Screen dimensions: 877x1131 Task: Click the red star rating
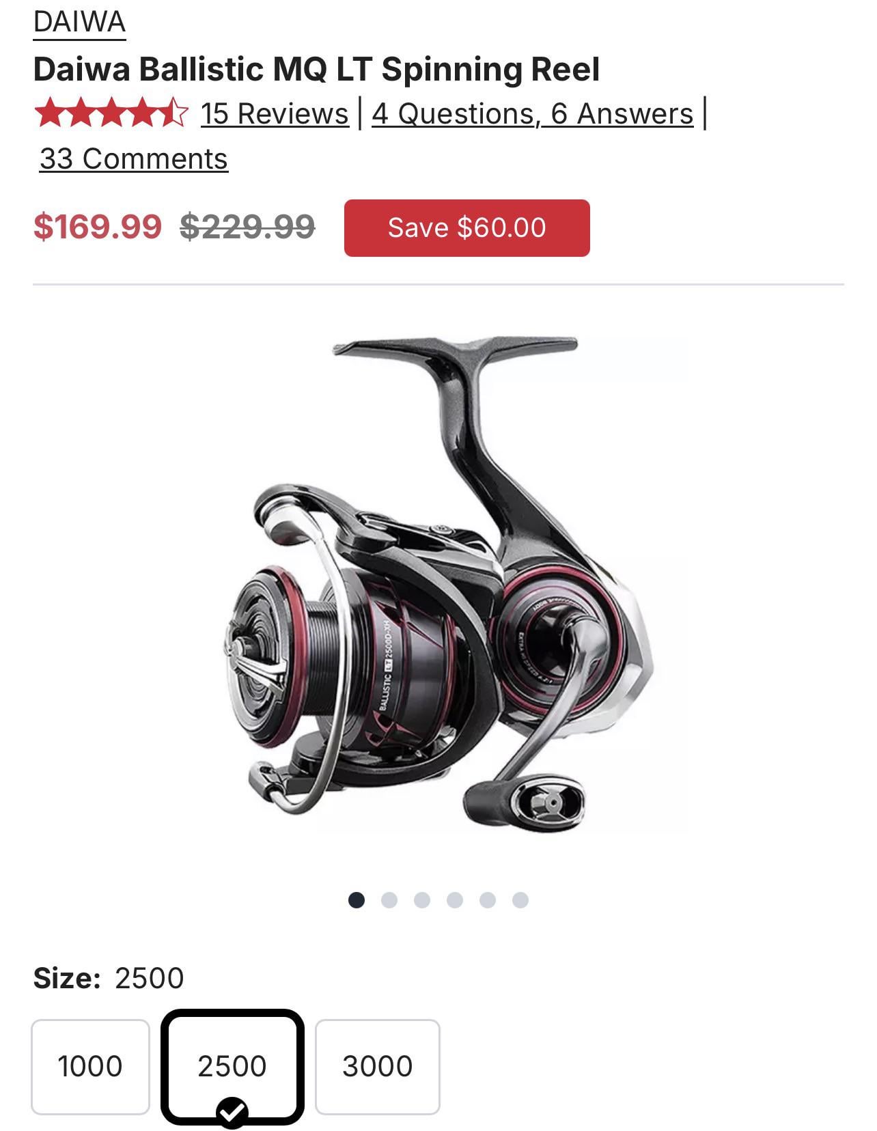pos(111,113)
